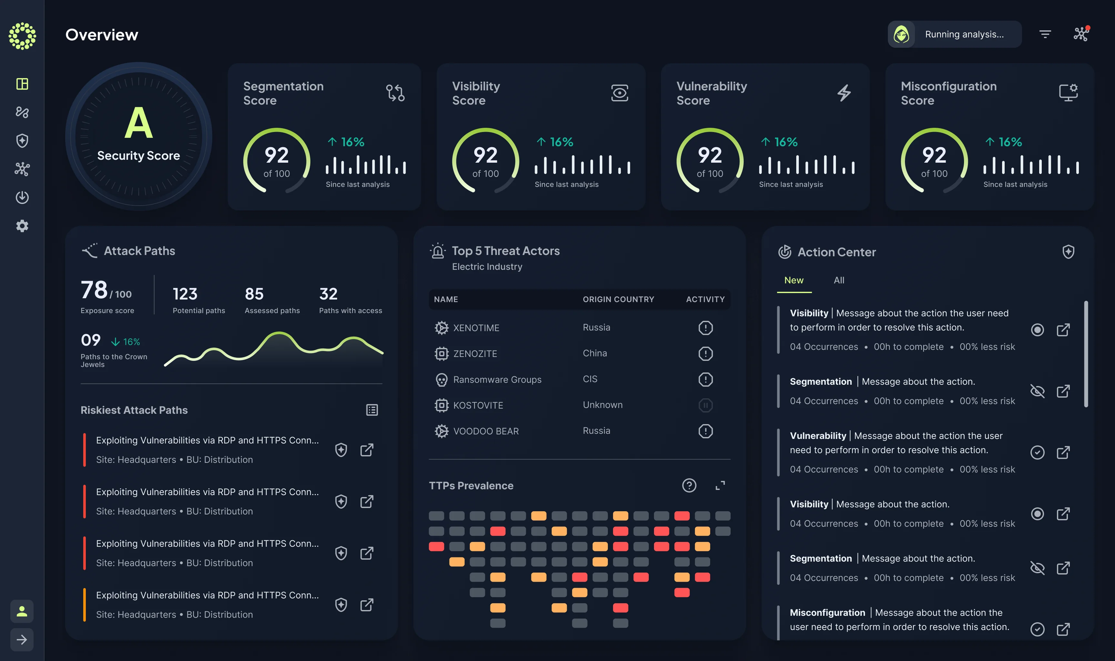This screenshot has height=661, width=1115.
Task: Open the Riskiest Attack Paths list view icon
Action: pyautogui.click(x=372, y=410)
